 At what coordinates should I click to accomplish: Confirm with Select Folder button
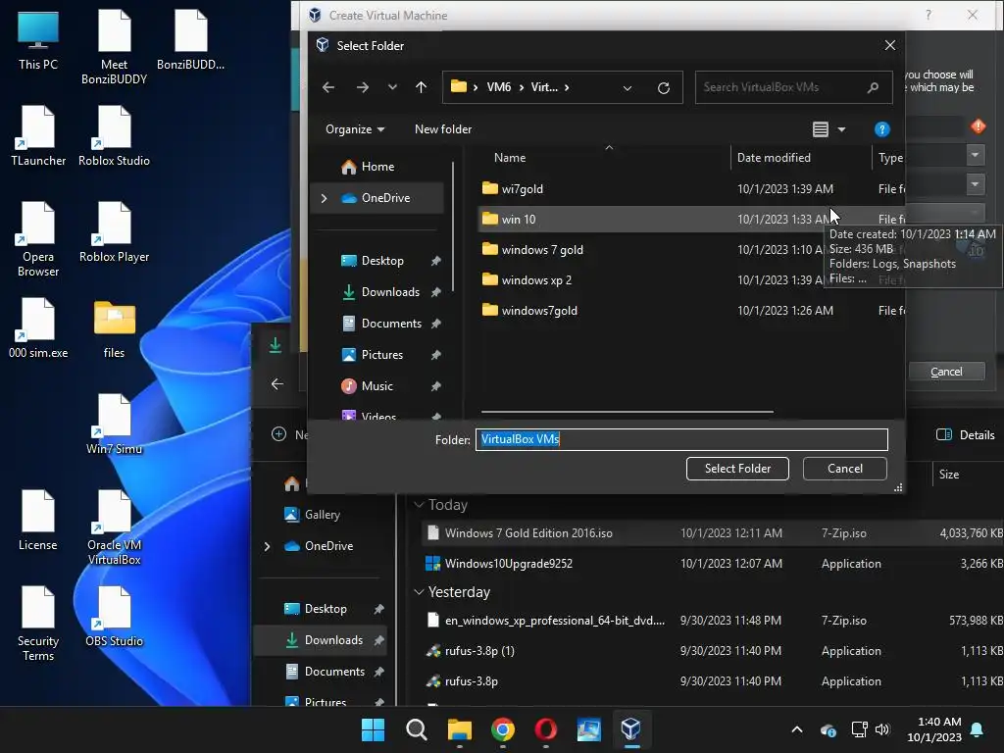coord(737,469)
